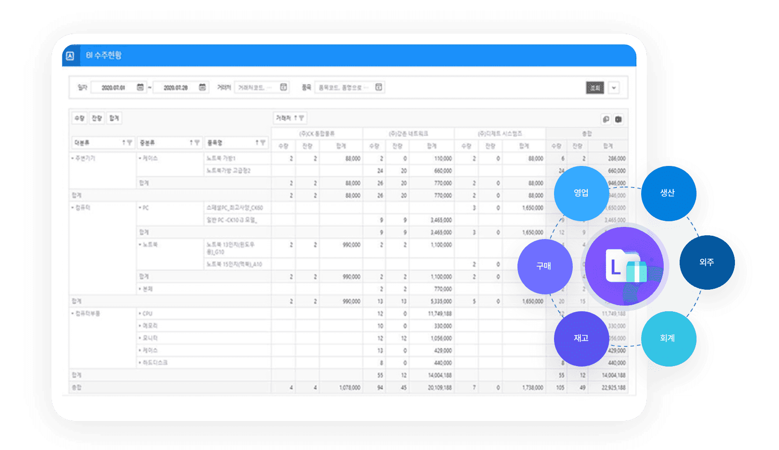
Task: Click the app logo icon in the blue header
Action: tap(70, 56)
